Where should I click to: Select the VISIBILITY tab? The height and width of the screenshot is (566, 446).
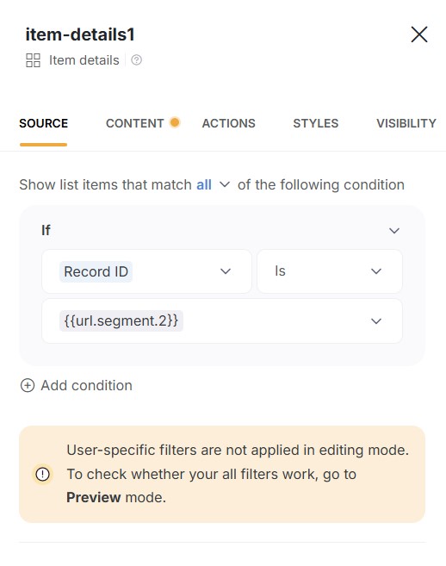[x=406, y=123]
